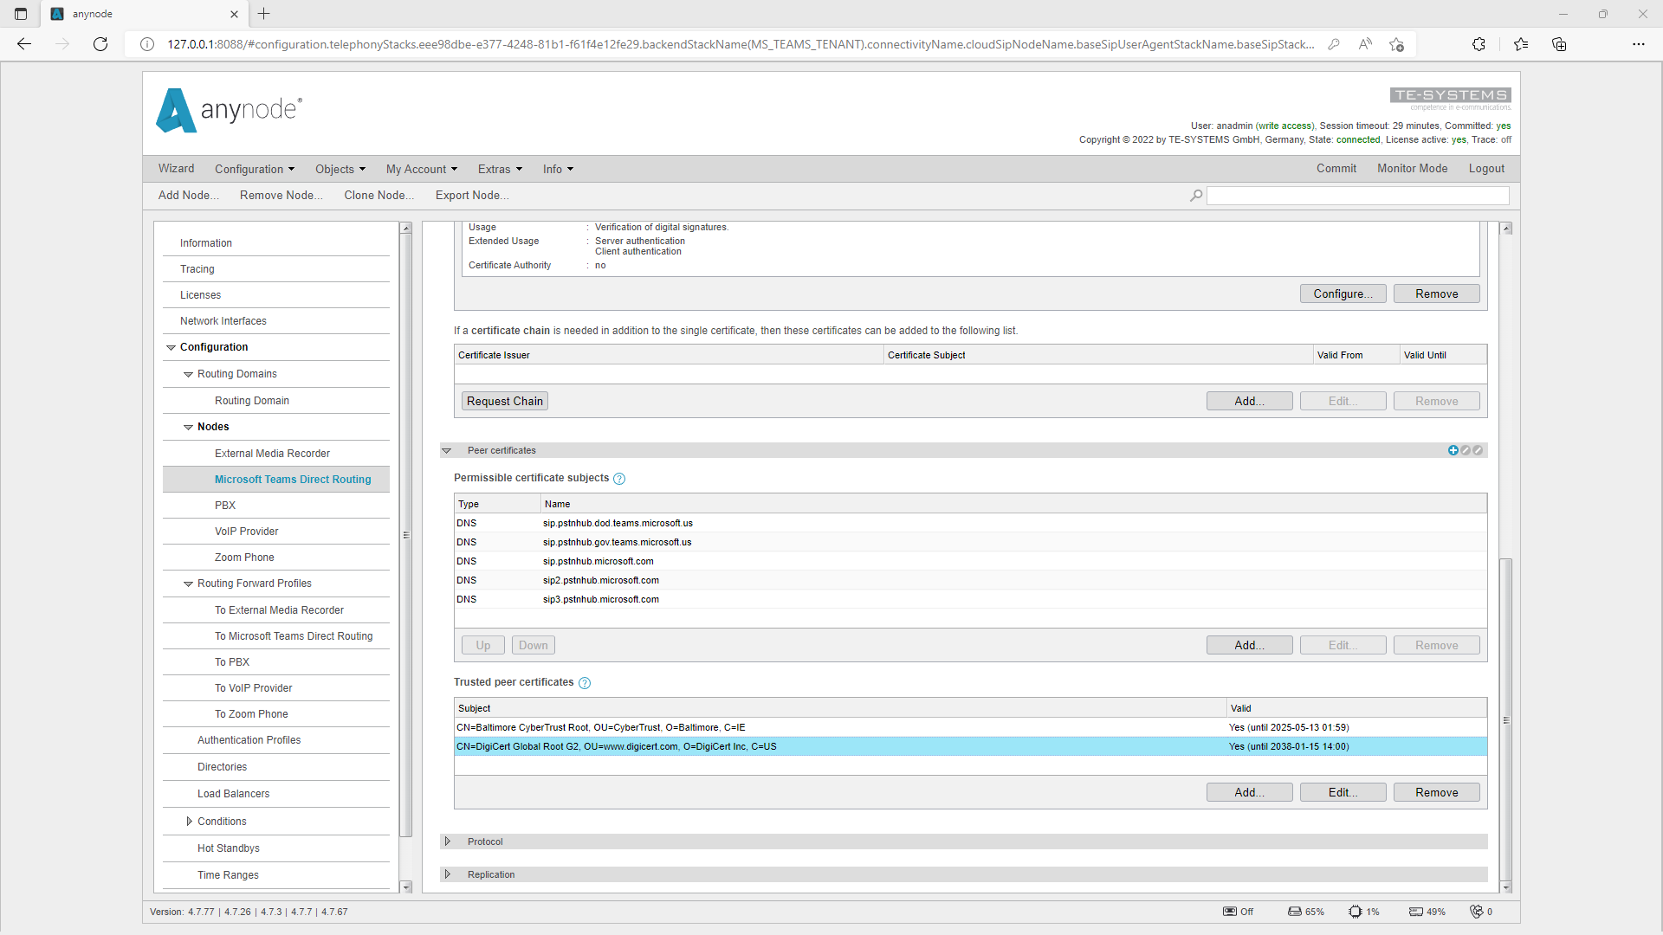Open the Info menu
1663x935 pixels.
click(558, 169)
